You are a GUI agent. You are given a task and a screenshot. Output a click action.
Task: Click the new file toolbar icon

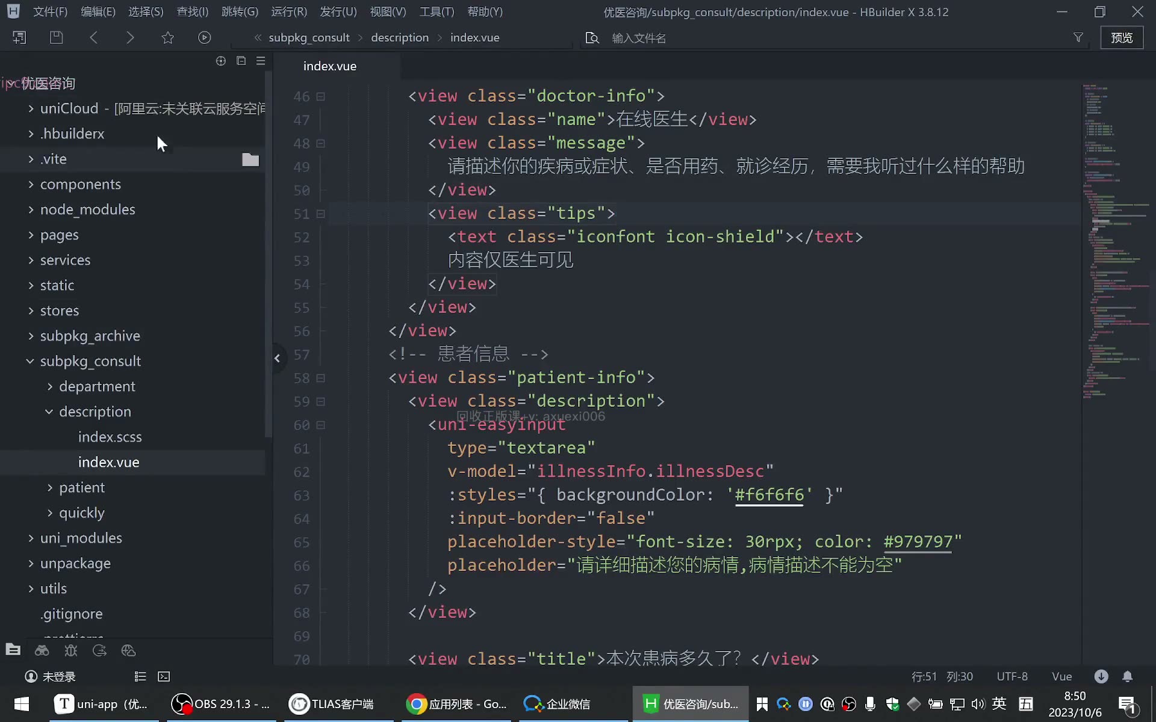pos(19,37)
